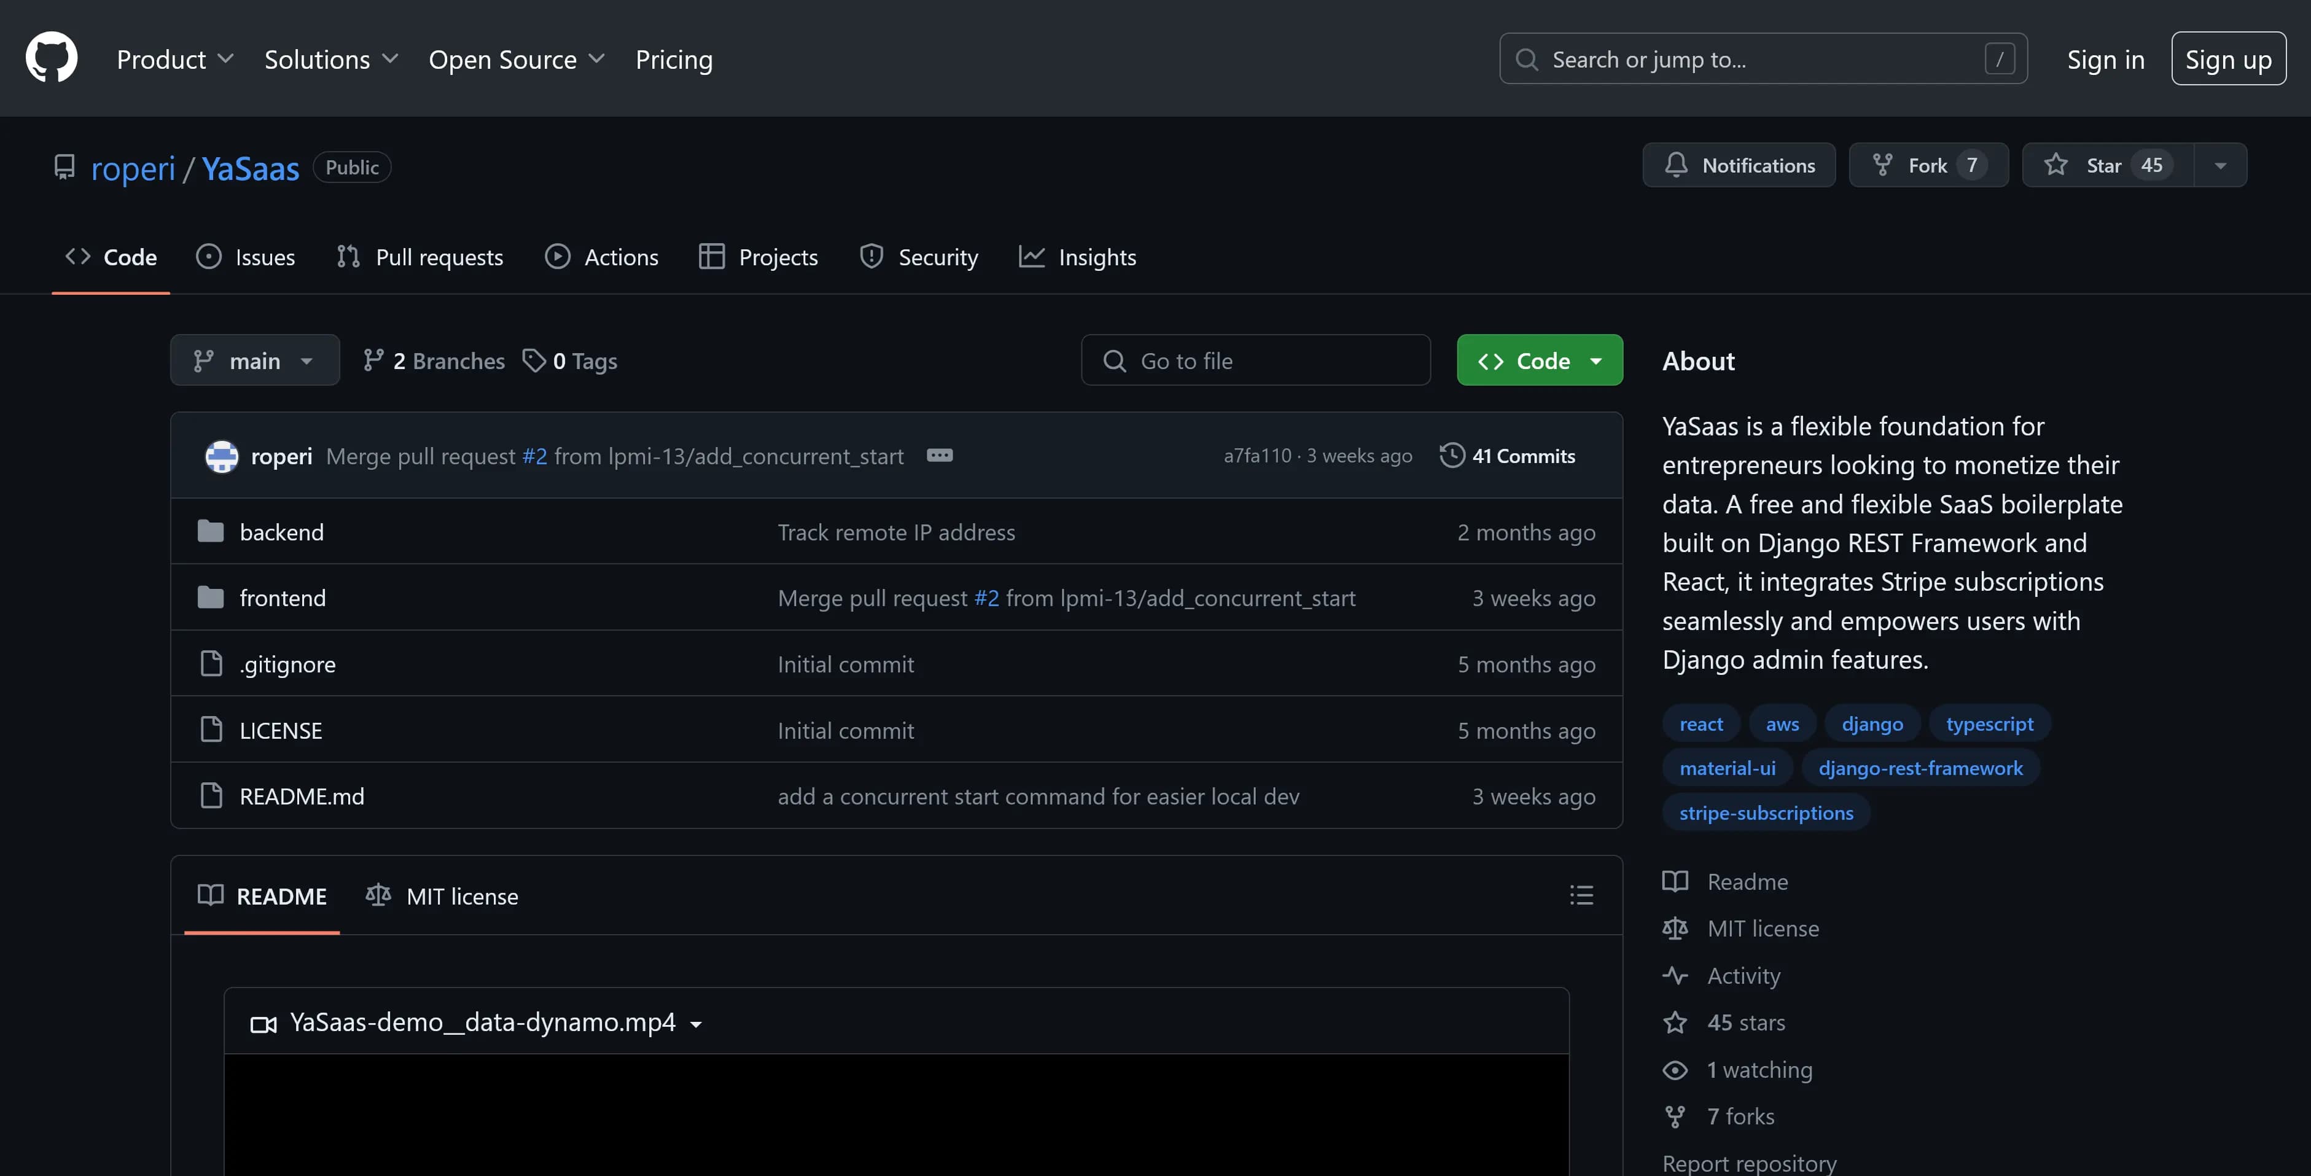Click the Go to file search box
Image resolution: width=2311 pixels, height=1176 pixels.
point(1255,360)
